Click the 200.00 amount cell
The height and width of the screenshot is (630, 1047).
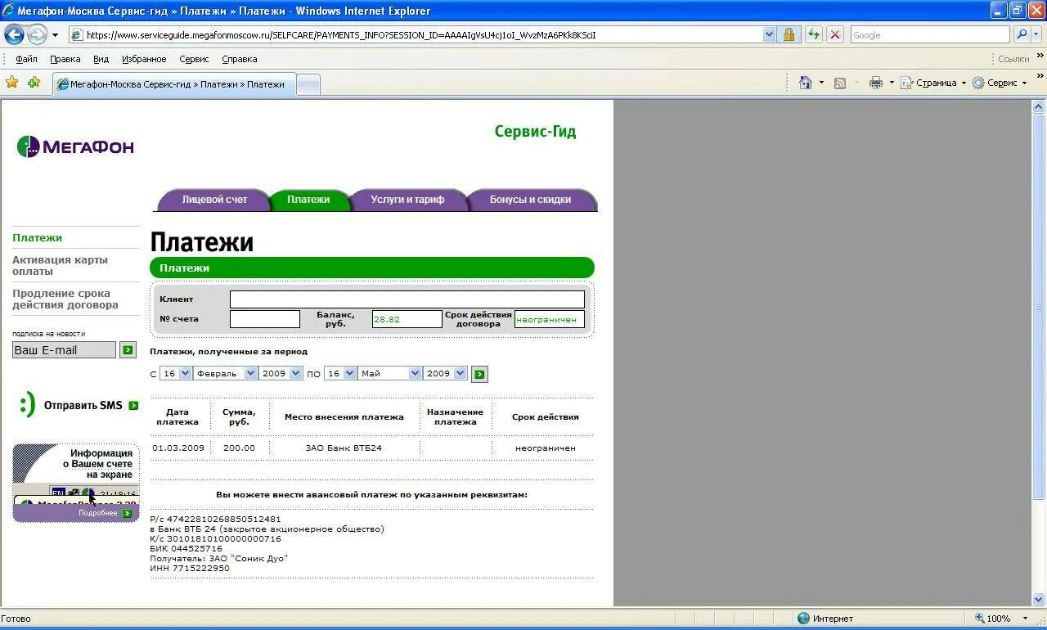pos(239,448)
